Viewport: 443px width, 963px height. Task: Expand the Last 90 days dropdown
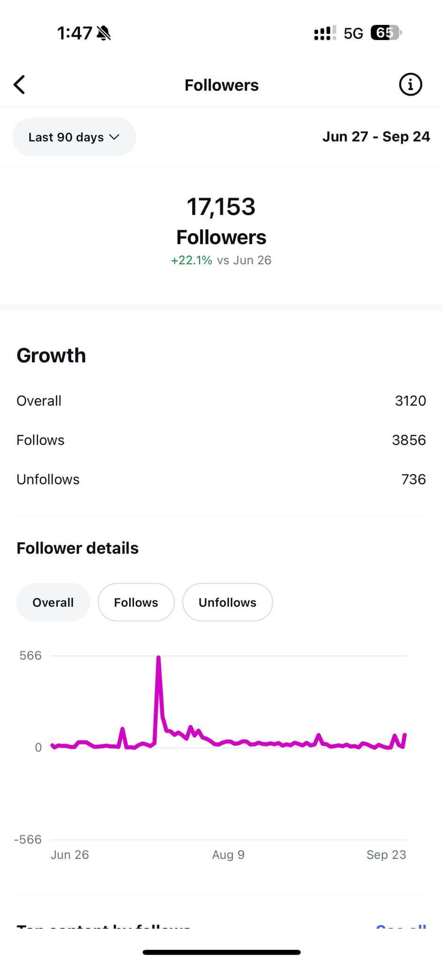(74, 137)
